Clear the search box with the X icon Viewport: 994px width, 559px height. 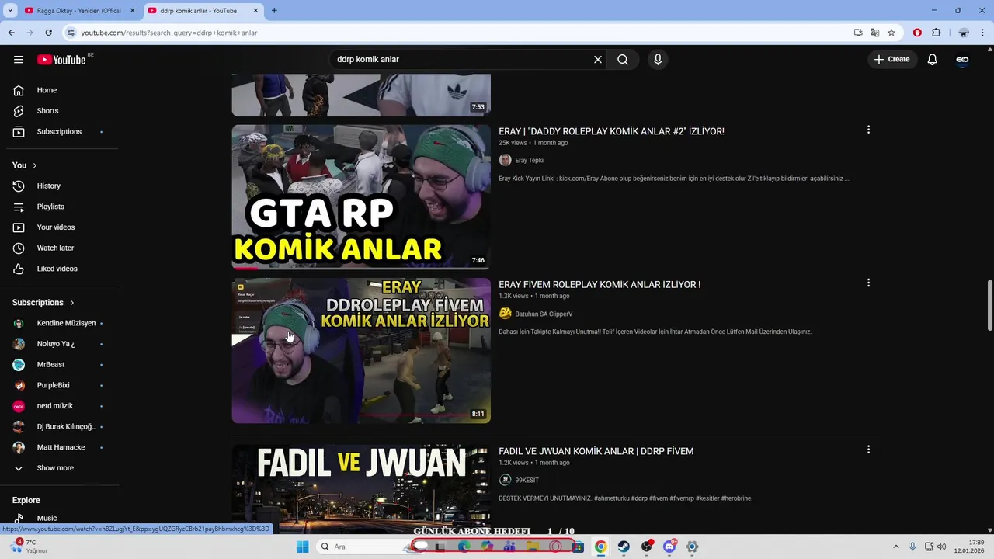click(598, 60)
